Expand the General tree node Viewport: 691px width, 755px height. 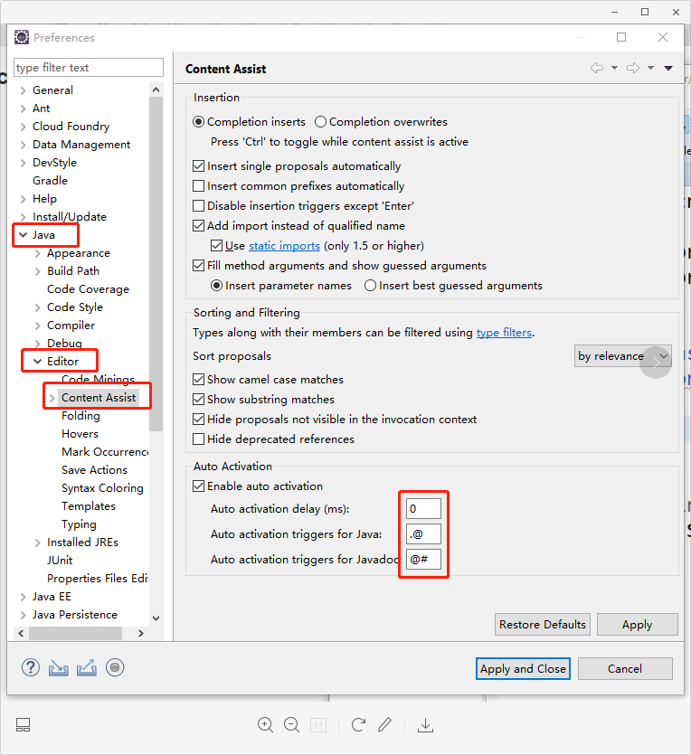(23, 90)
